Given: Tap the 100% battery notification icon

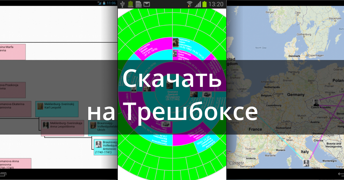Looking at the screenshot, I should [x=130, y=4].
